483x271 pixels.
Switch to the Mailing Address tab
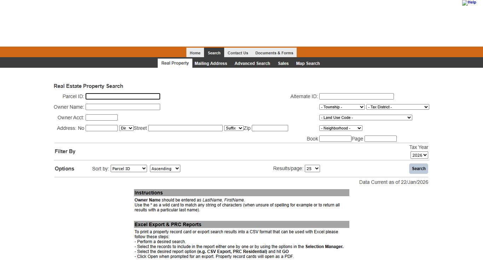211,63
